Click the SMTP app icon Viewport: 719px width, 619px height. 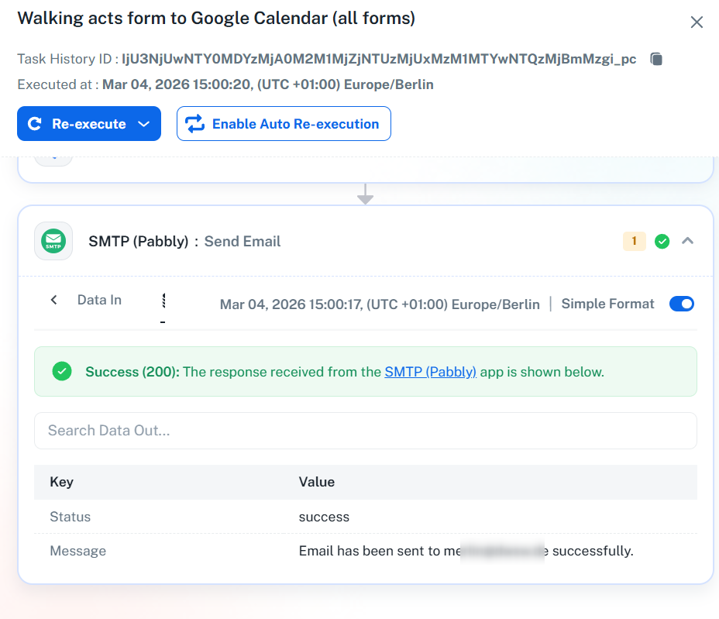coord(53,241)
